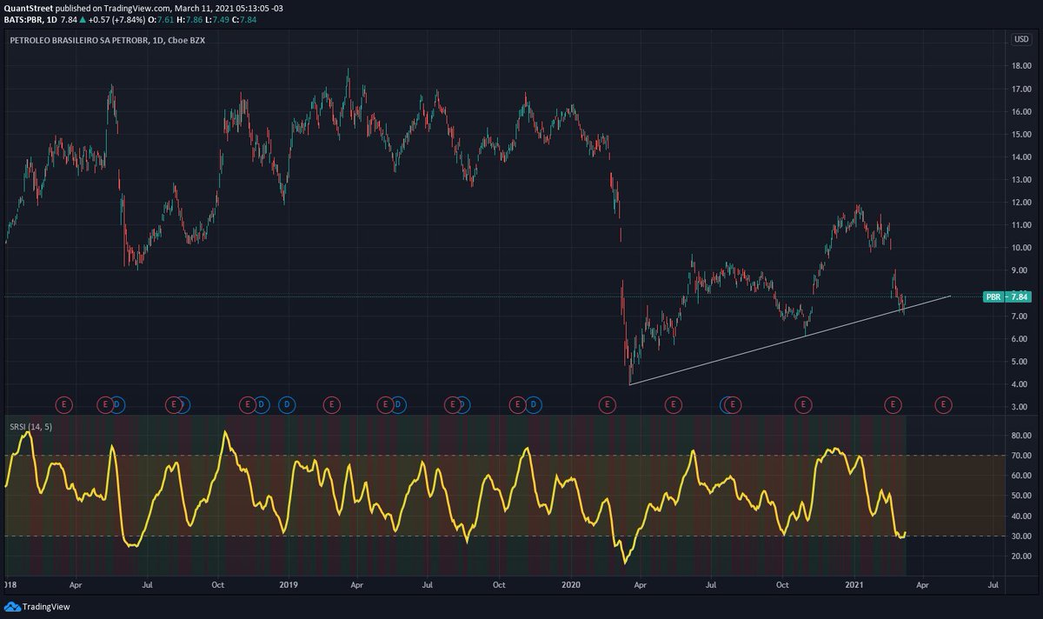Click the 5.00 price axis label
The height and width of the screenshot is (619, 1043).
(1021, 361)
